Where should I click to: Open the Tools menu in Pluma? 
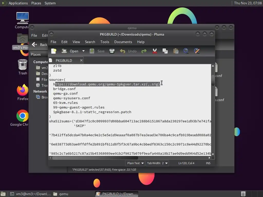click(x=105, y=42)
